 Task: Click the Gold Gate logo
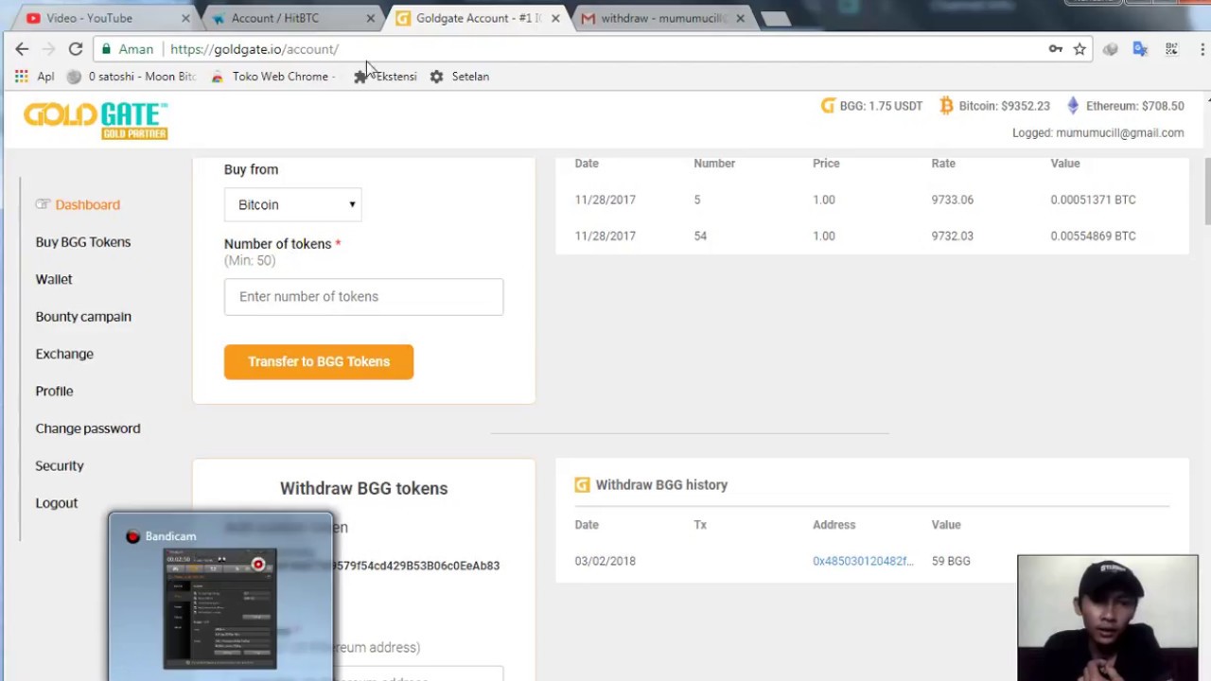pyautogui.click(x=96, y=121)
